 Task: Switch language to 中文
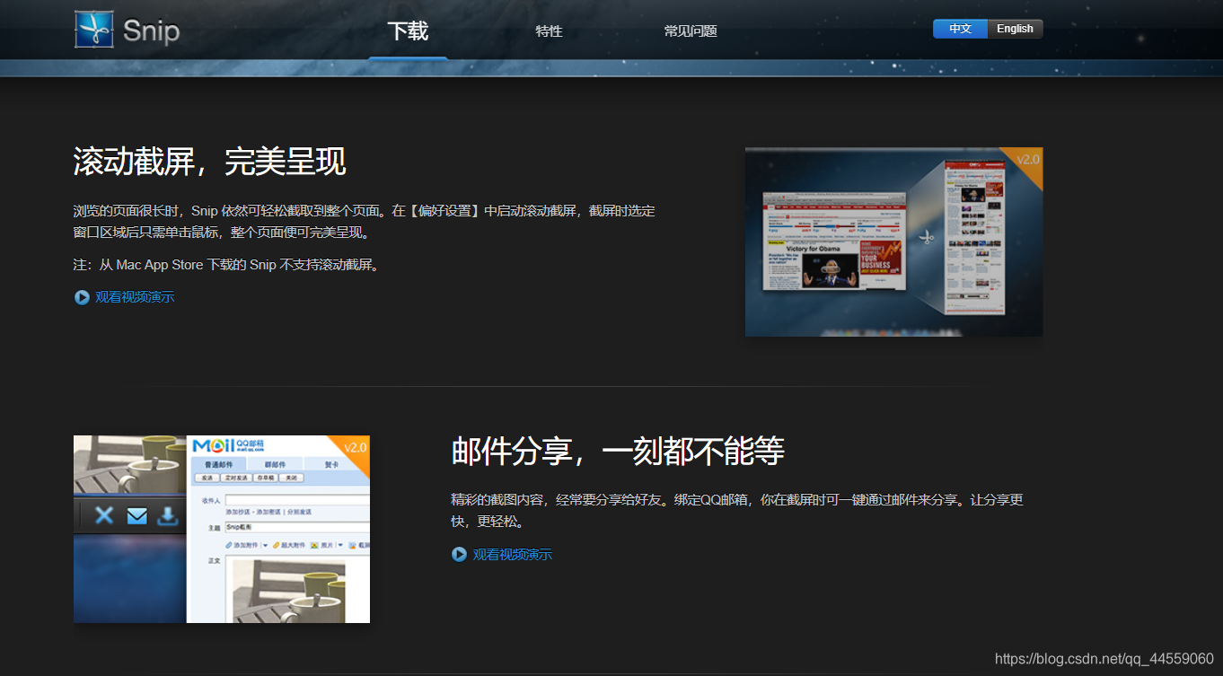(x=960, y=29)
